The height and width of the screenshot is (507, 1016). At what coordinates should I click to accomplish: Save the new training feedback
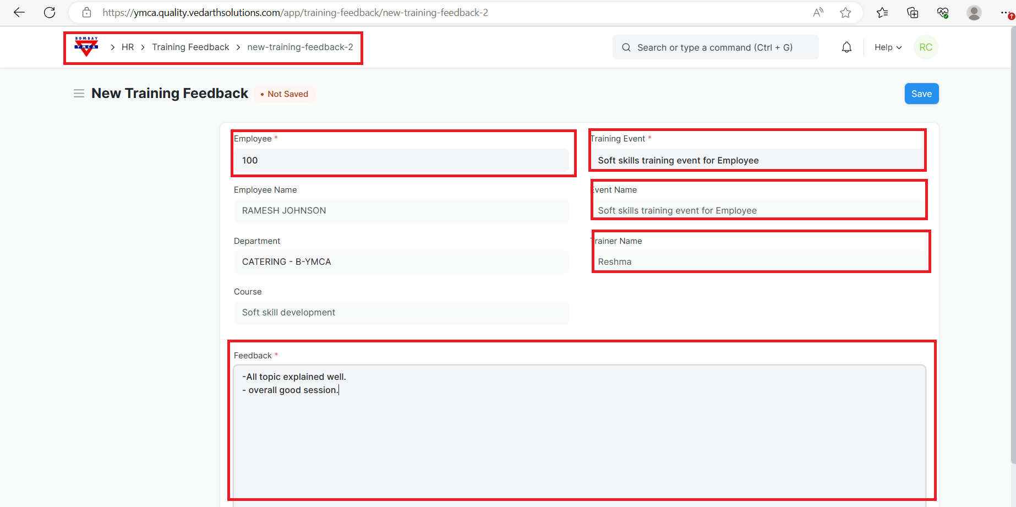tap(921, 94)
